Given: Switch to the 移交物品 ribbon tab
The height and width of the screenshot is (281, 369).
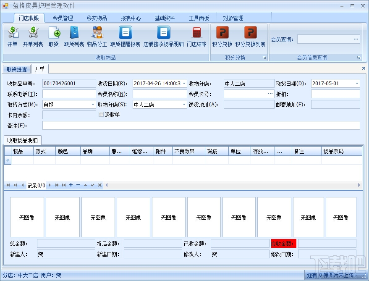Looking at the screenshot, I should [97, 18].
